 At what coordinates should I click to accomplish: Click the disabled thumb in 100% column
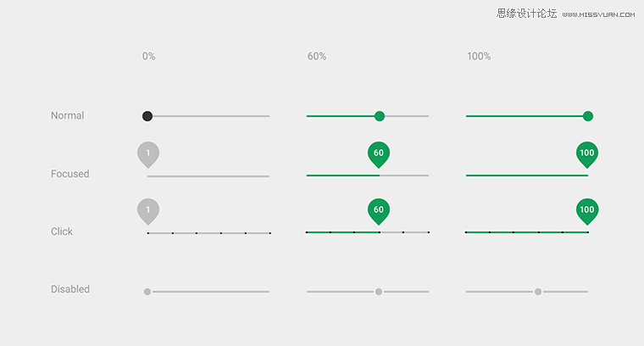pos(538,292)
